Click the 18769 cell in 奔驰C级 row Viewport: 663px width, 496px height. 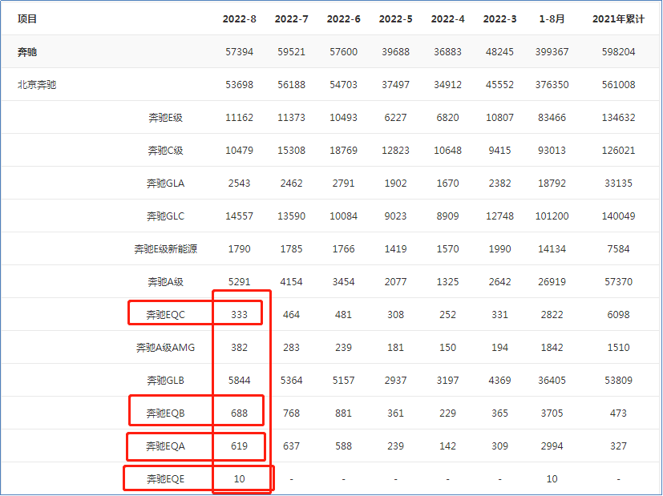pos(343,151)
